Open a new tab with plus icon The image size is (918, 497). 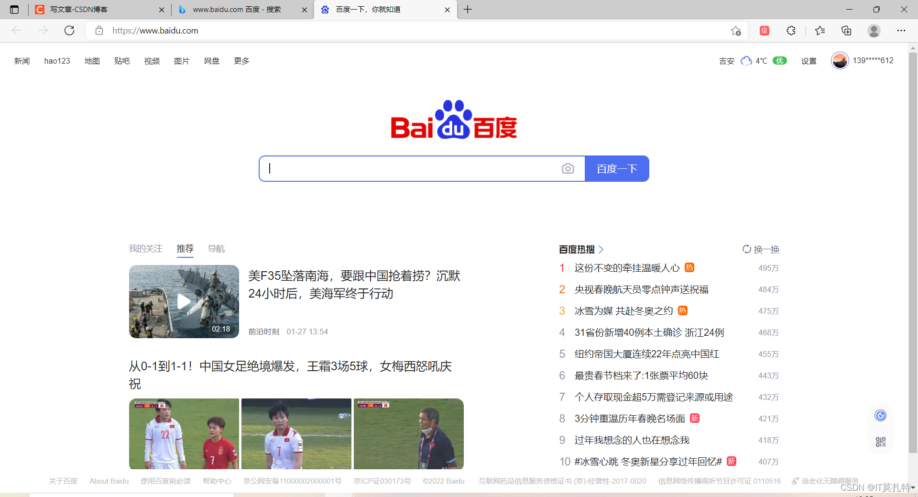click(x=468, y=10)
